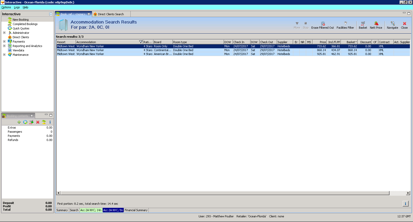
Task: Expand the Administrator tree node
Action: [x=4, y=33]
